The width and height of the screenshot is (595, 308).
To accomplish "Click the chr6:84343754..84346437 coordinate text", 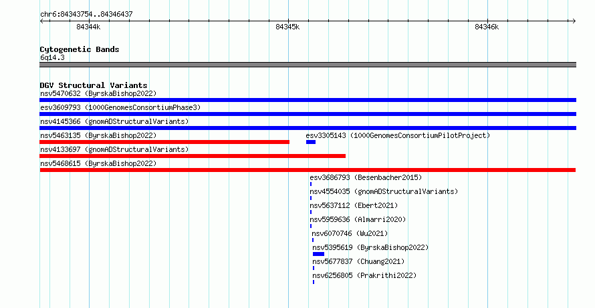I will [86, 14].
